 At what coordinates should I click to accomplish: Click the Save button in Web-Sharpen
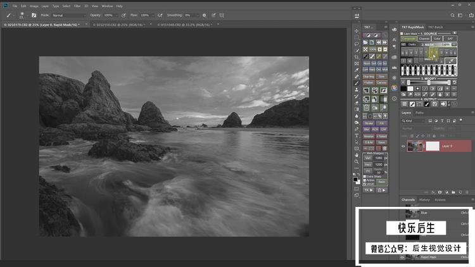tap(382, 182)
